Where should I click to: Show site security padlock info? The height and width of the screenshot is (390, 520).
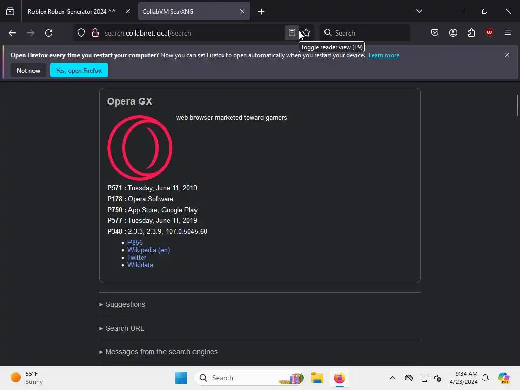point(95,33)
